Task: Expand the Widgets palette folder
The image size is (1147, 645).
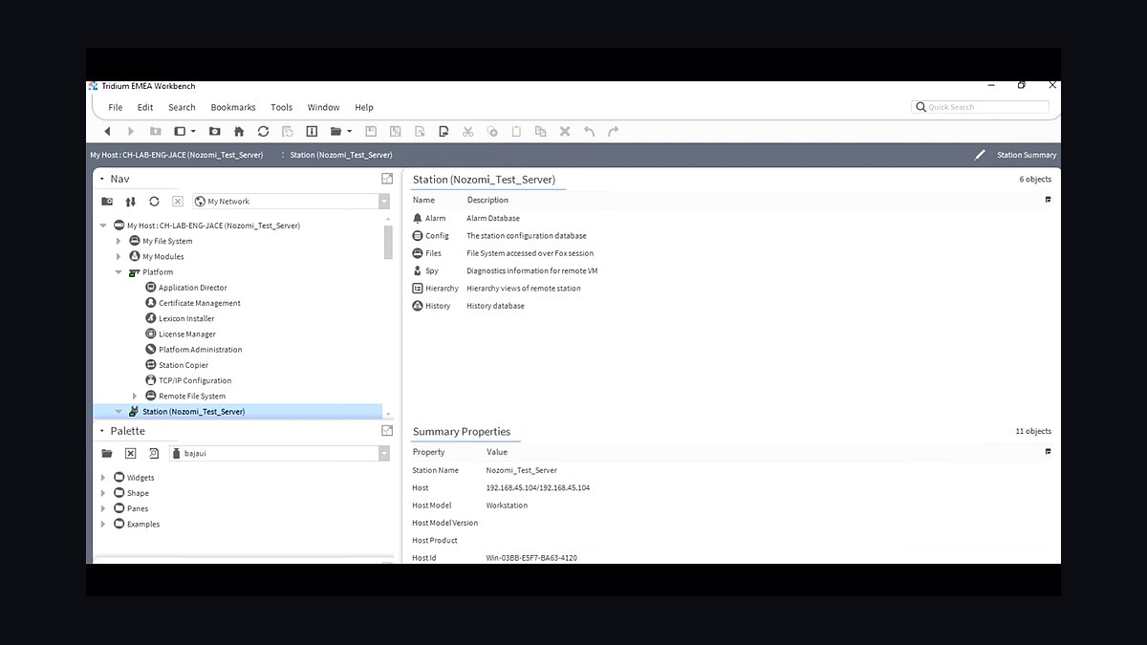Action: pyautogui.click(x=103, y=478)
